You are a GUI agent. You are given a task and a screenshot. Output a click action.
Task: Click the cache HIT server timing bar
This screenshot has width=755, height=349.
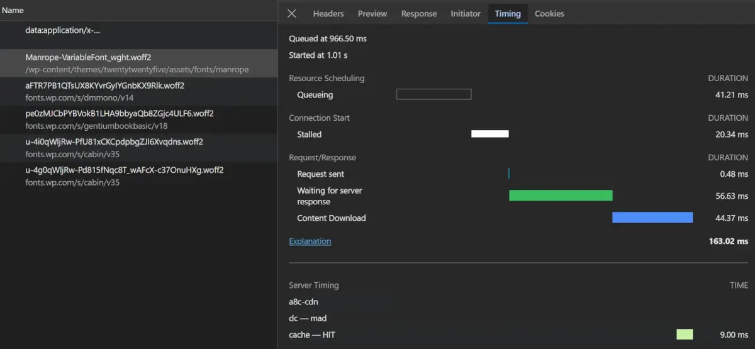(x=685, y=335)
